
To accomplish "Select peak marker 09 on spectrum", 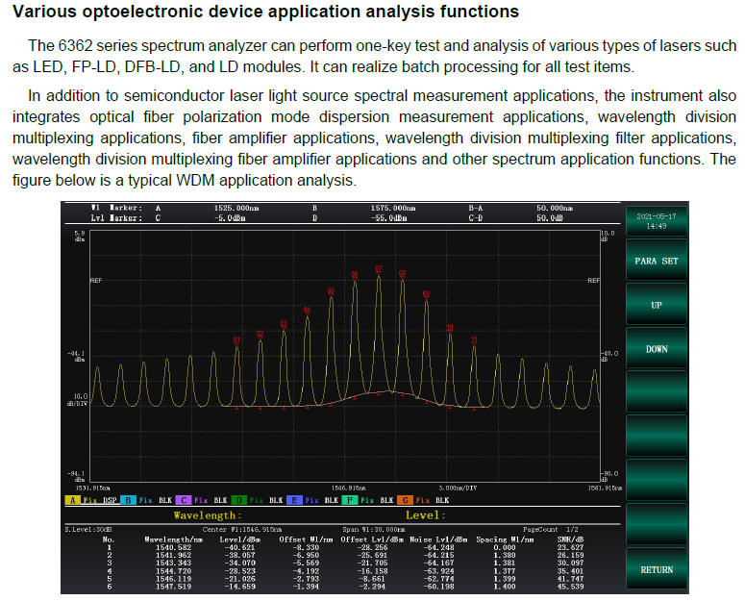I will point(426,294).
